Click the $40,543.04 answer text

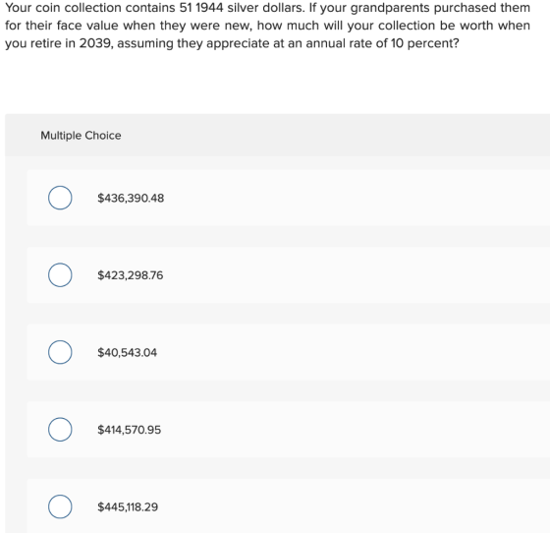(x=128, y=352)
